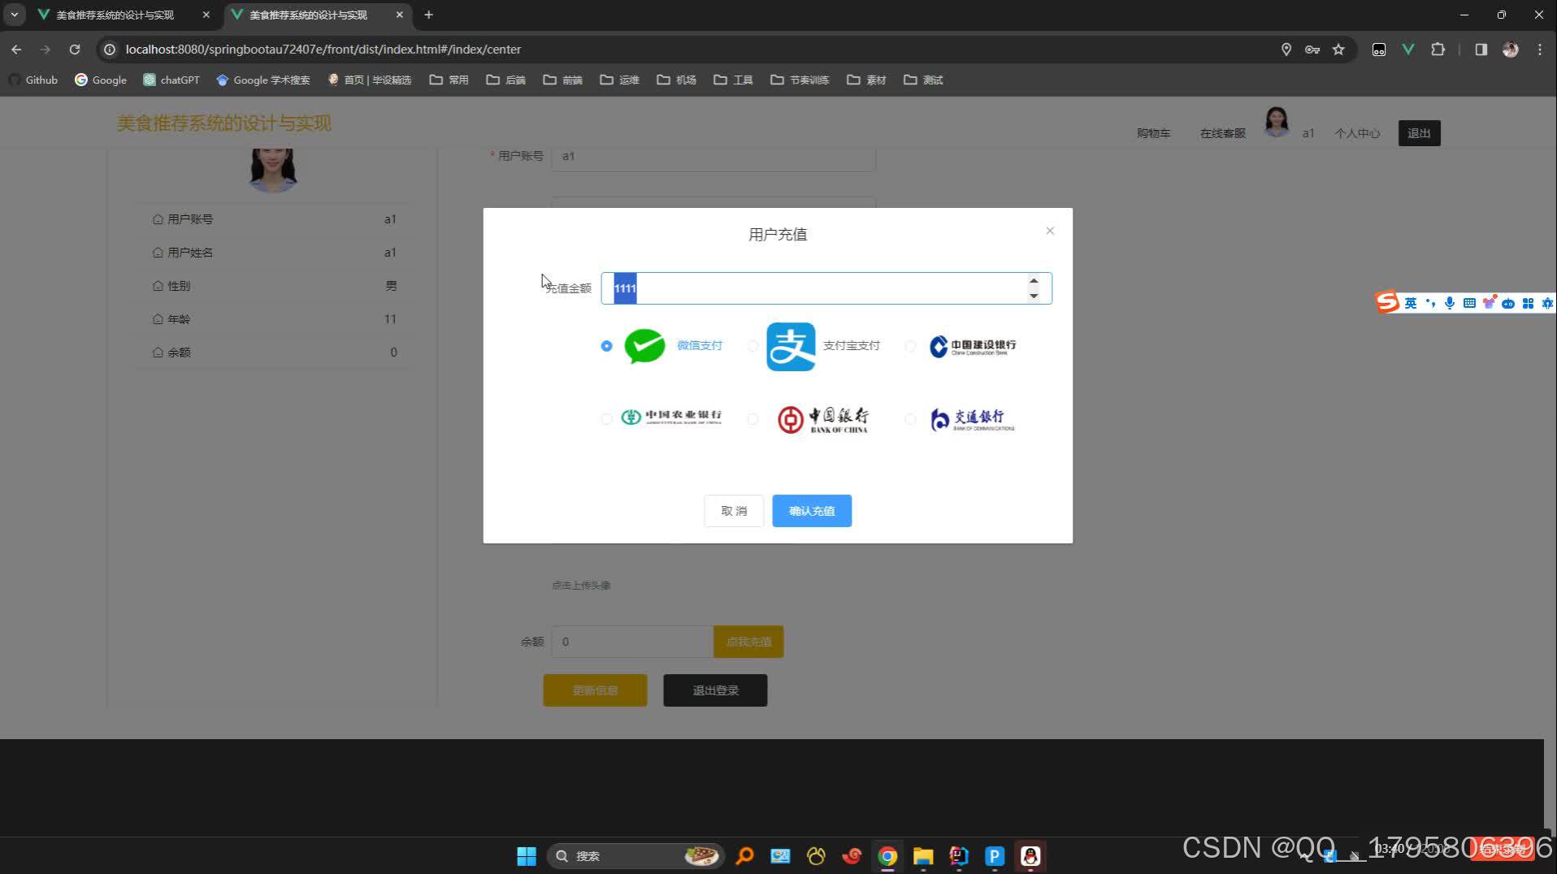Open IntelliJ IDEA from the taskbar
Viewport: 1557px width, 874px height.
[959, 856]
